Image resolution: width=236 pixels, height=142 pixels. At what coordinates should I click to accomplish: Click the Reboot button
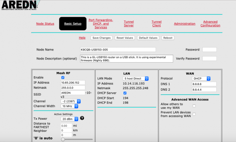(x=168, y=38)
